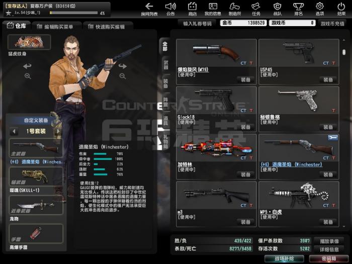Click the win/loss value 439/422
This screenshot has height=264, width=352.
(243, 241)
